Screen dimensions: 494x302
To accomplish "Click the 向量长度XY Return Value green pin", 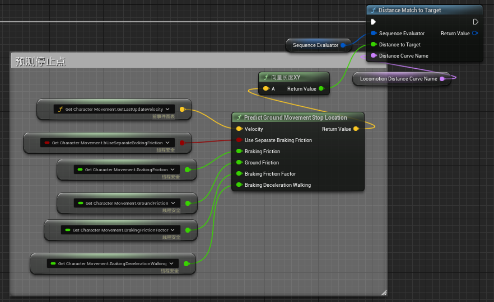I will click(x=321, y=88).
